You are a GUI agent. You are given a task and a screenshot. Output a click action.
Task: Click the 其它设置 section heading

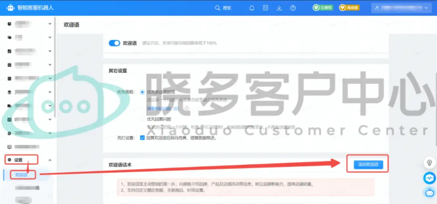(118, 71)
